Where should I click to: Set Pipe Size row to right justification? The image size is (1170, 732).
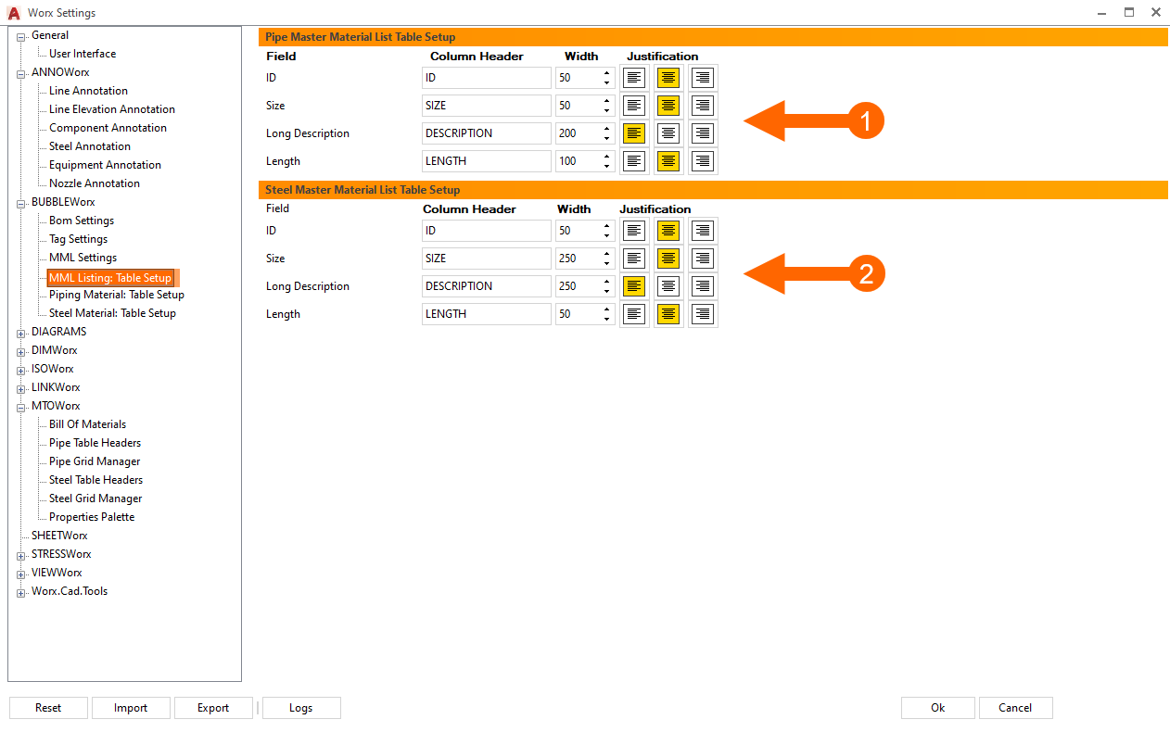point(703,106)
